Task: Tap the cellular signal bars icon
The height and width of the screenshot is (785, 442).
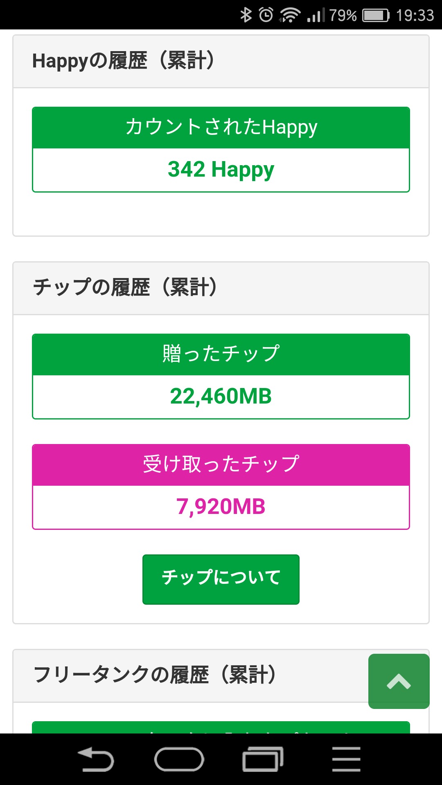Action: click(316, 15)
